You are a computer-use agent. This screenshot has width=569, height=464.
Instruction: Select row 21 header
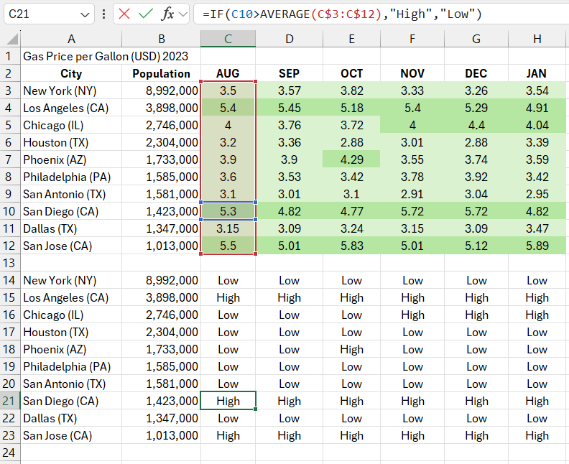[9, 401]
